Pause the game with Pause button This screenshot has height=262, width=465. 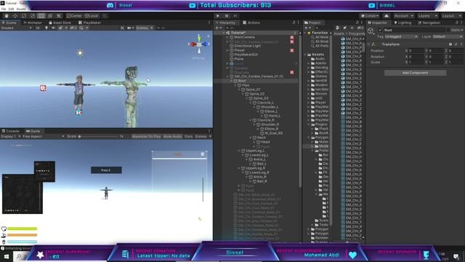(227, 16)
